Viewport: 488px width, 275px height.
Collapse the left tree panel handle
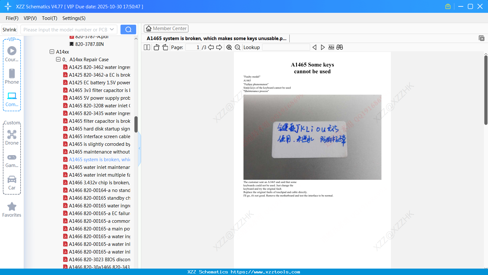[139, 148]
